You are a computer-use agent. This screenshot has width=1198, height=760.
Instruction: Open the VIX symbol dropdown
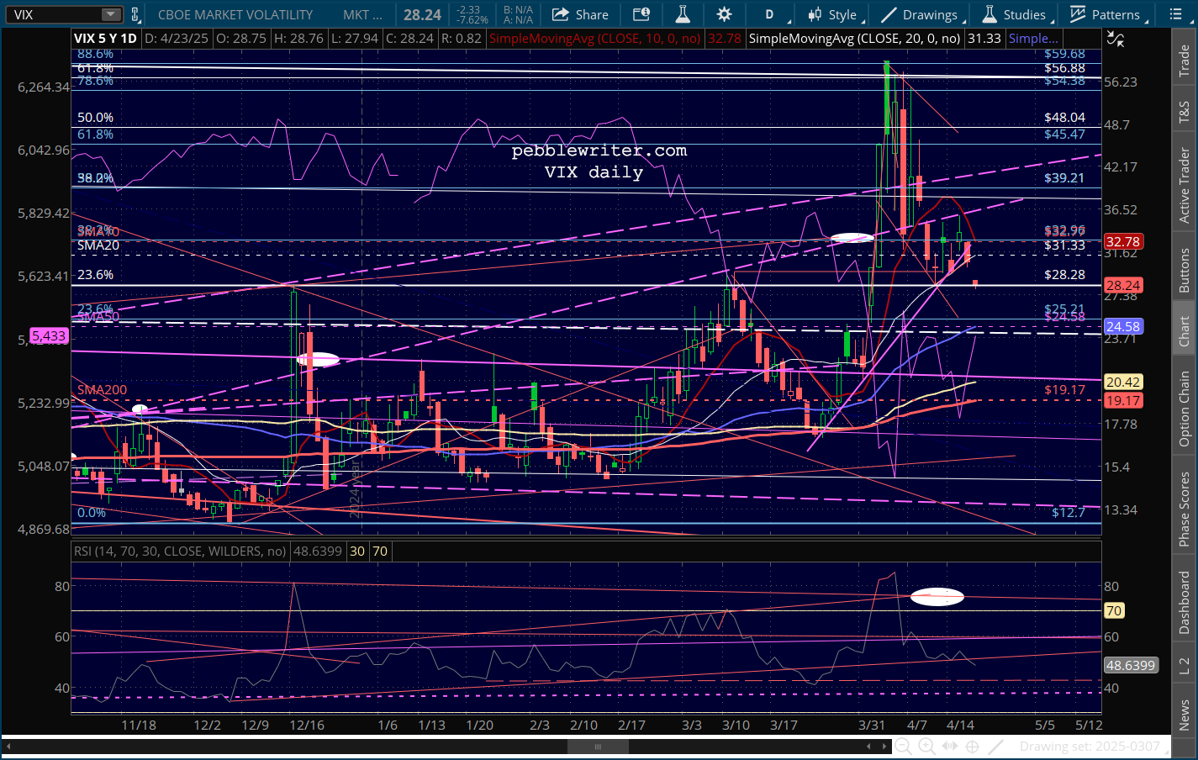111,14
